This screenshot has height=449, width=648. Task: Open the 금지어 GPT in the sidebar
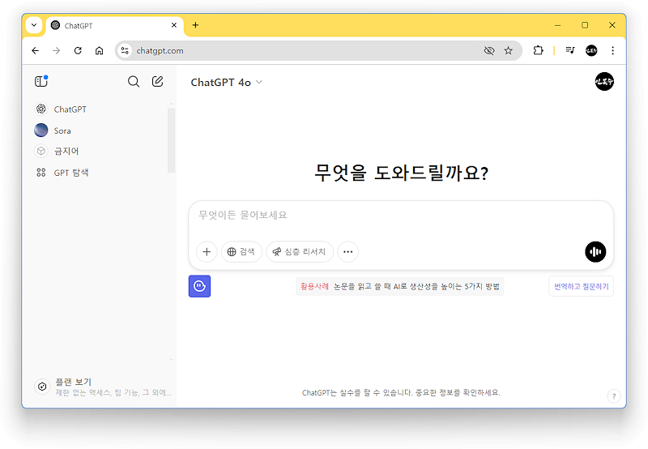point(56,151)
